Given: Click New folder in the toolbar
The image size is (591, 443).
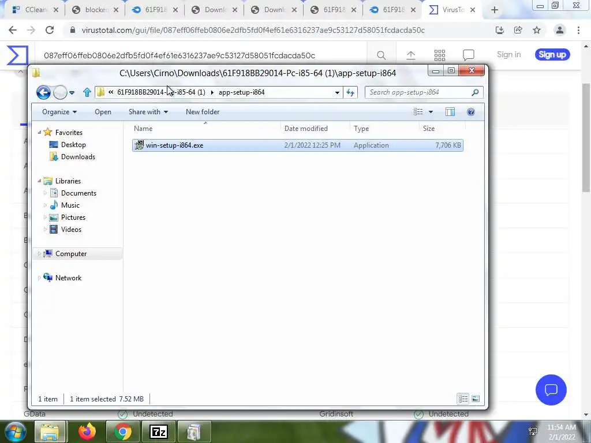Looking at the screenshot, I should (203, 112).
